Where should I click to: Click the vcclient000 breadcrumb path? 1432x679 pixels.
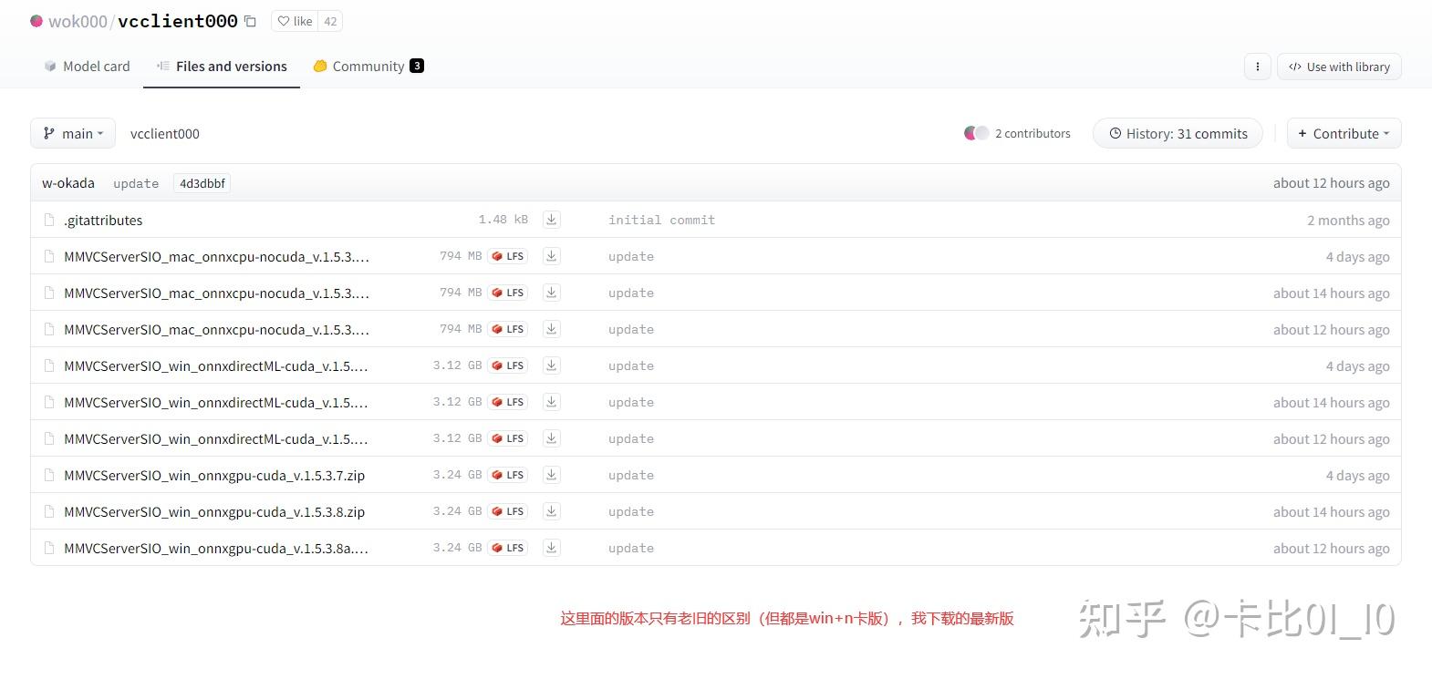point(165,134)
